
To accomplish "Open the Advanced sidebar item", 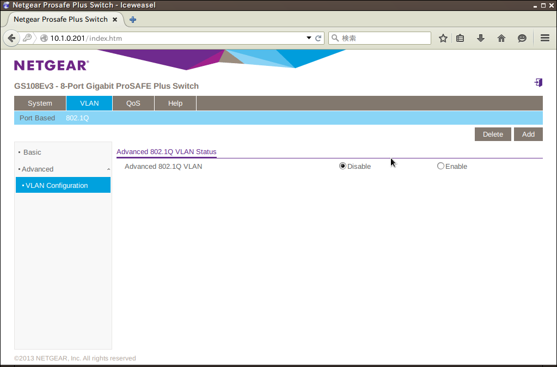I will tap(38, 169).
